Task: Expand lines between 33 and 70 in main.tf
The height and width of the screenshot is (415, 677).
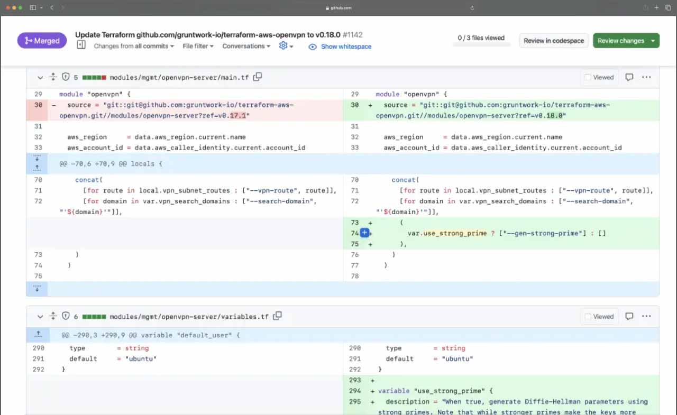Action: click(37, 163)
